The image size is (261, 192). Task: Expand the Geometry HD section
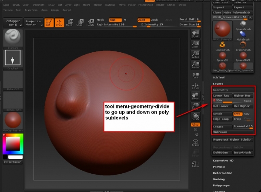[223, 161]
